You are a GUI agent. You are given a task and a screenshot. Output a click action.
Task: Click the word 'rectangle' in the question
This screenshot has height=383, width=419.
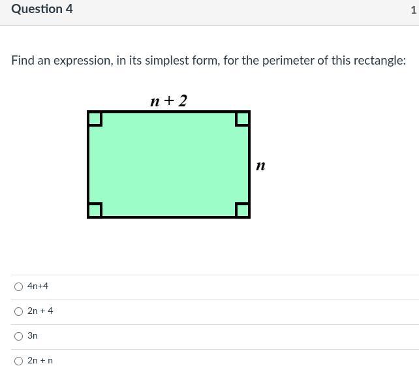point(379,61)
